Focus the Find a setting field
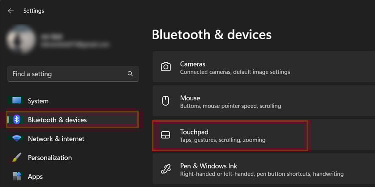 click(x=73, y=74)
